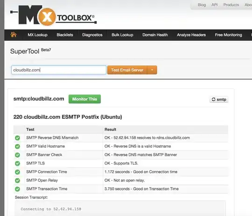Click result '3.750 seconds - Good on Transaction Time'
252x216 pixels.
(x=141, y=189)
